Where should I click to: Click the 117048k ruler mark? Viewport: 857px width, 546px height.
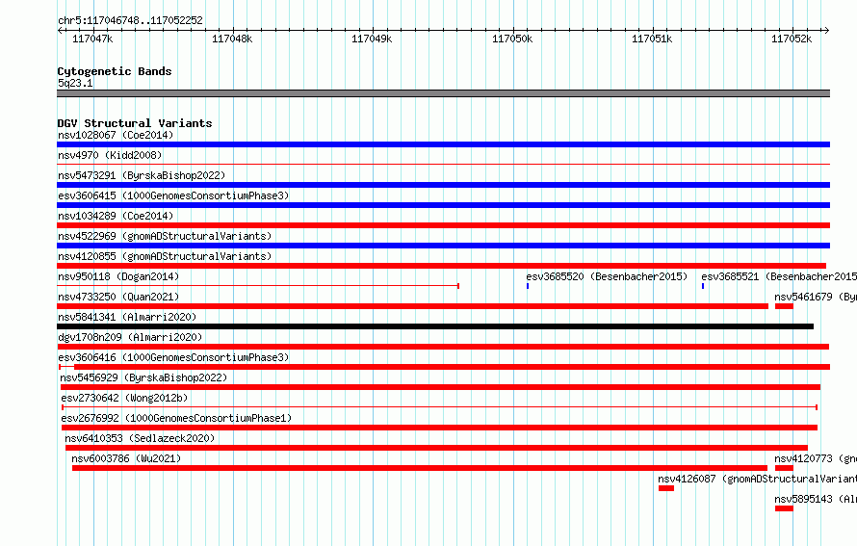point(232,39)
